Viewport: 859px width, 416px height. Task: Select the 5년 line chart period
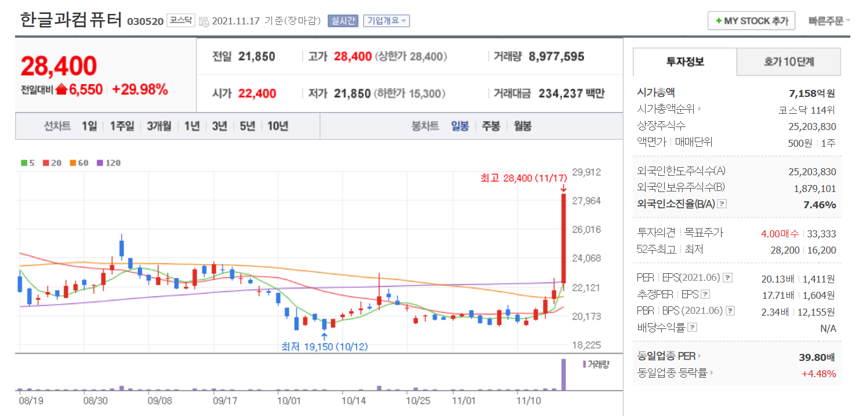[248, 126]
